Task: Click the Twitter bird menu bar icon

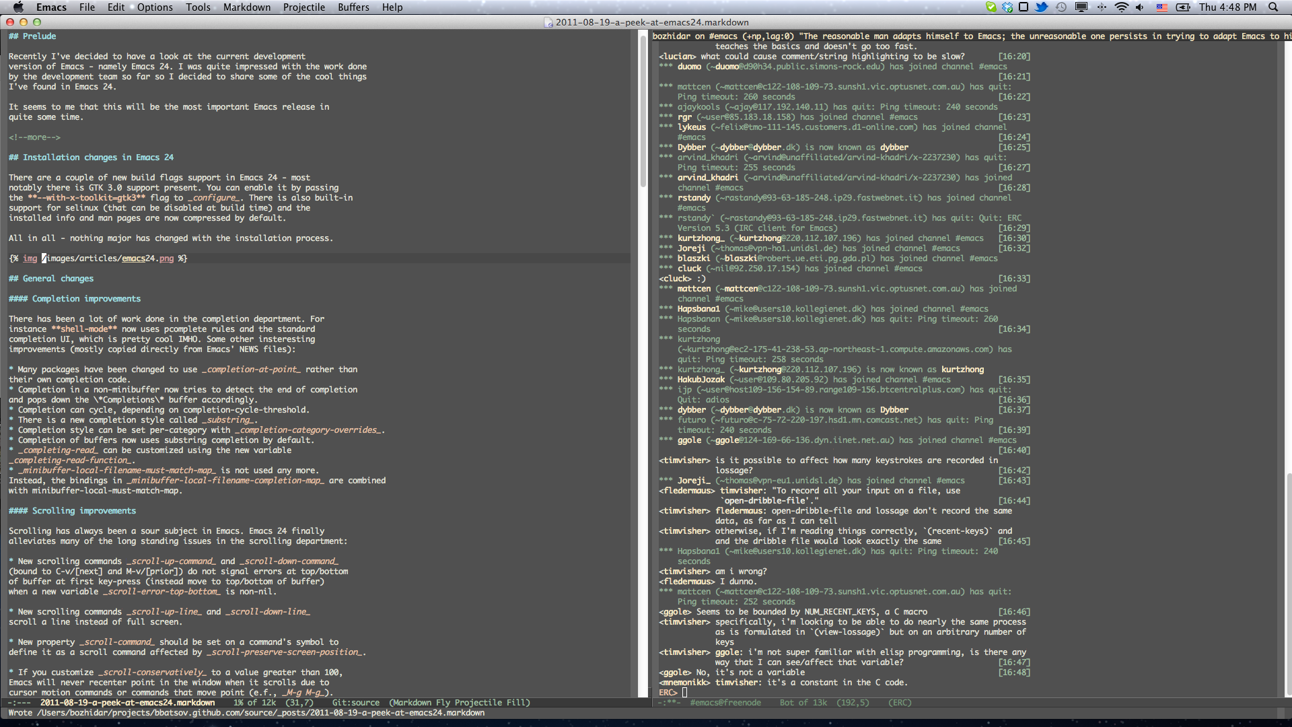Action: [x=1042, y=7]
